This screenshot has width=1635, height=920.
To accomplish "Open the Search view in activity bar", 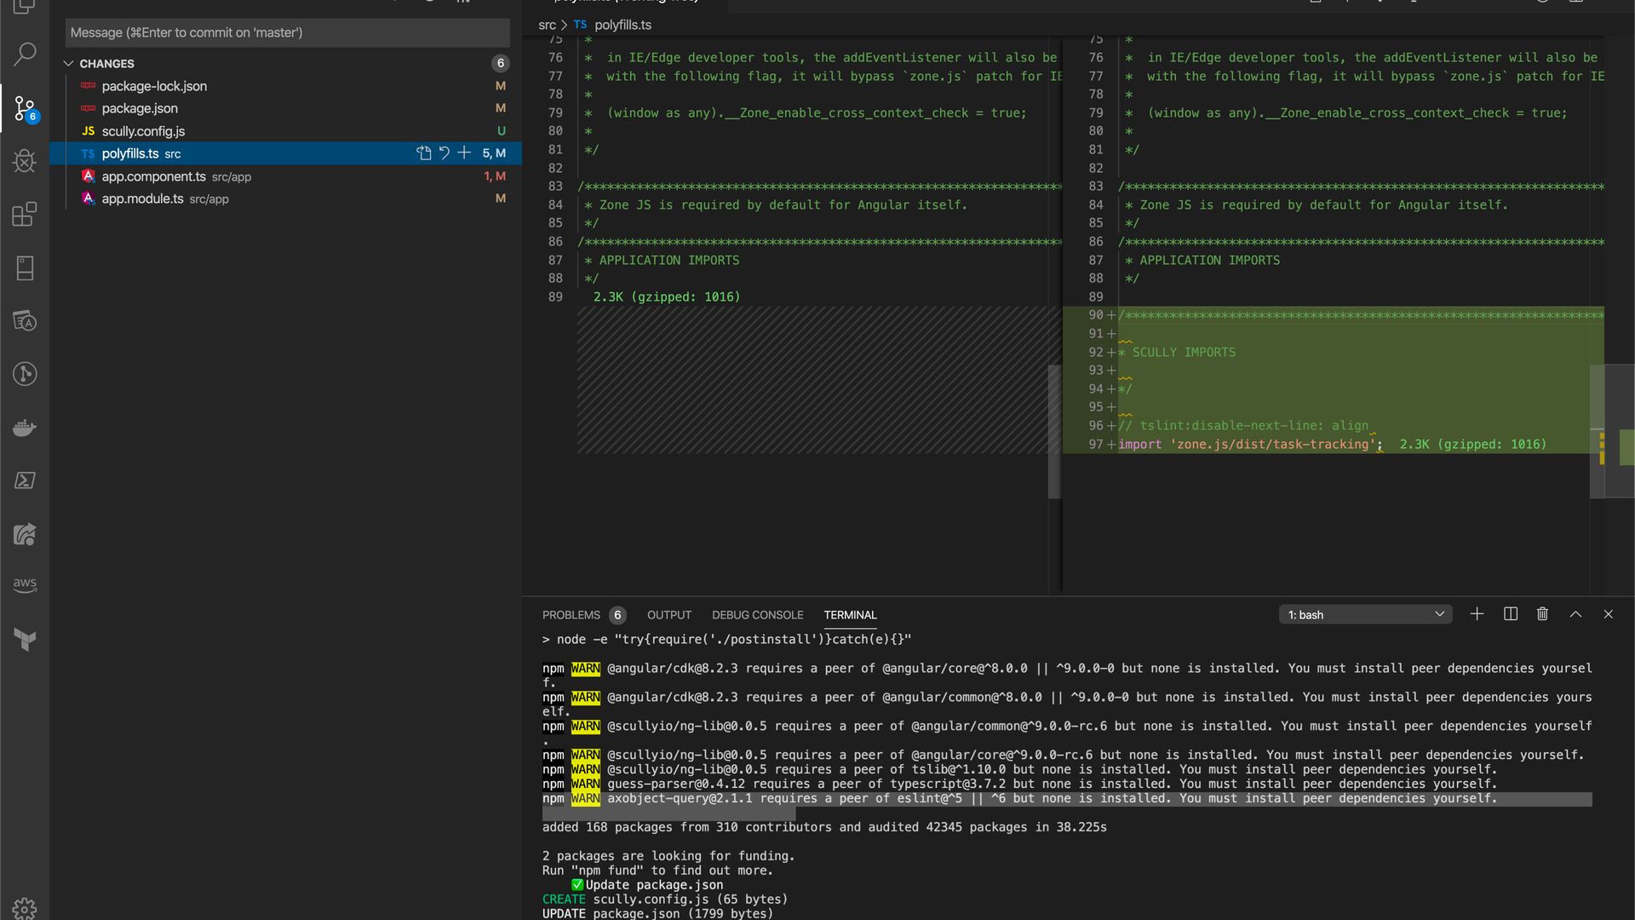I will pyautogui.click(x=25, y=55).
